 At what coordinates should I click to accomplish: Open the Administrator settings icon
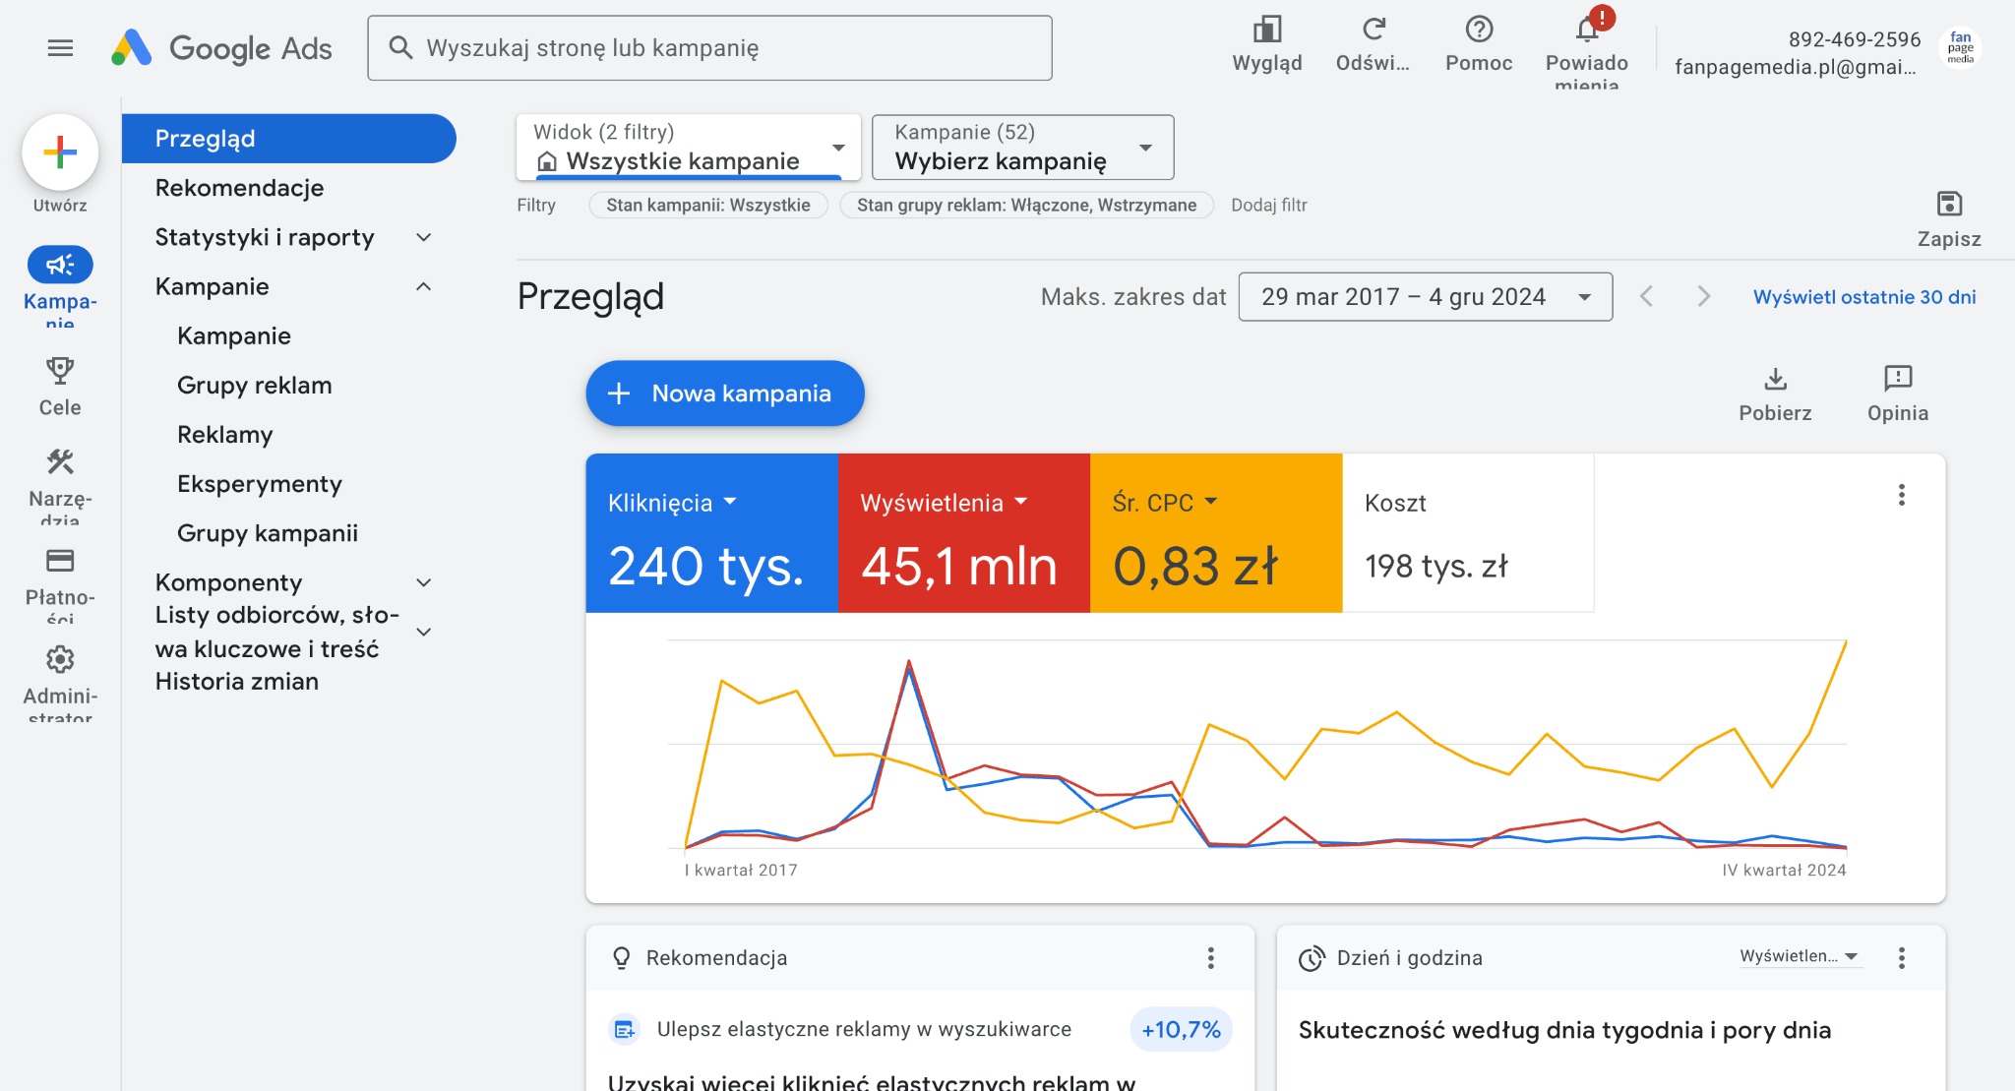click(60, 659)
